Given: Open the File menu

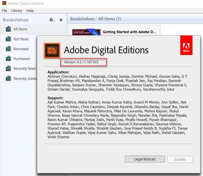Looking at the screenshot, I should (x=5, y=11).
